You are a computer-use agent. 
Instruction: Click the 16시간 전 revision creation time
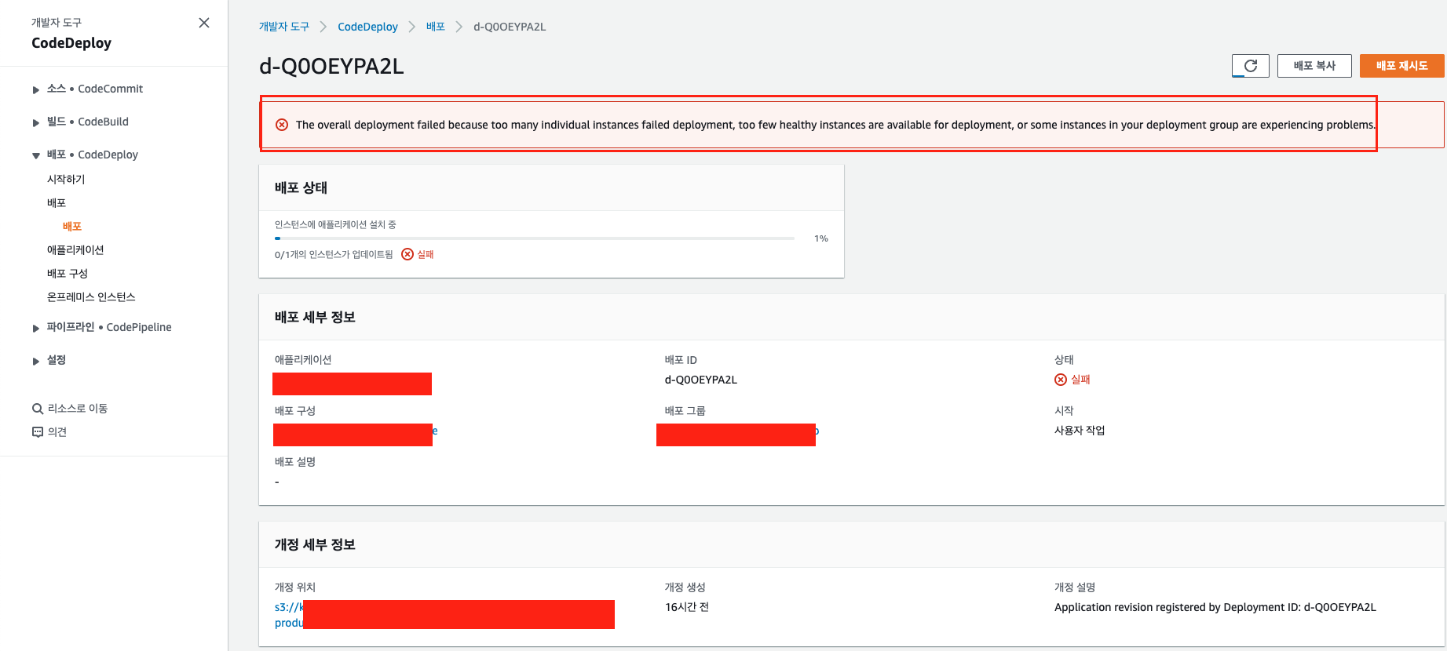[687, 607]
